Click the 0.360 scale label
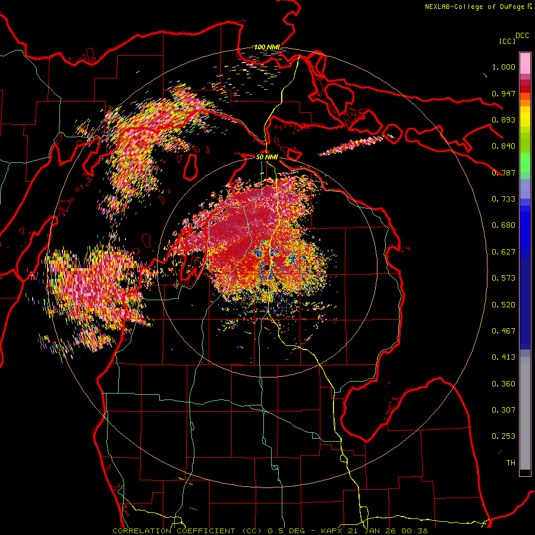535x535 pixels. [x=503, y=384]
